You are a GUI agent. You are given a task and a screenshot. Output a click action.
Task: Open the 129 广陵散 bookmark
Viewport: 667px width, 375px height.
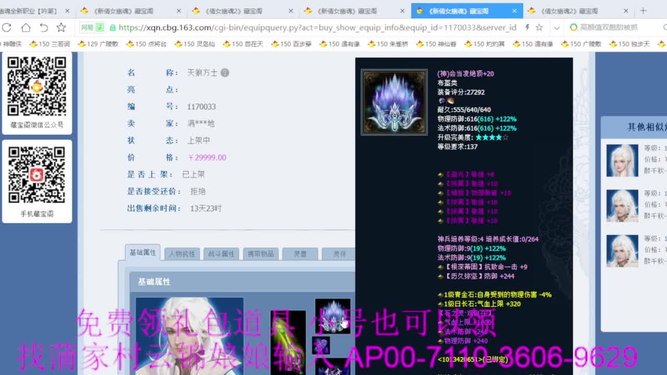click(x=98, y=44)
